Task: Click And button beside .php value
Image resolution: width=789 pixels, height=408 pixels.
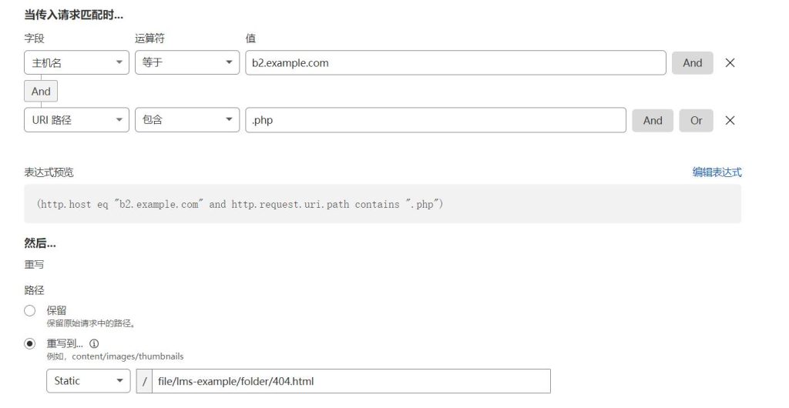Action: point(653,121)
